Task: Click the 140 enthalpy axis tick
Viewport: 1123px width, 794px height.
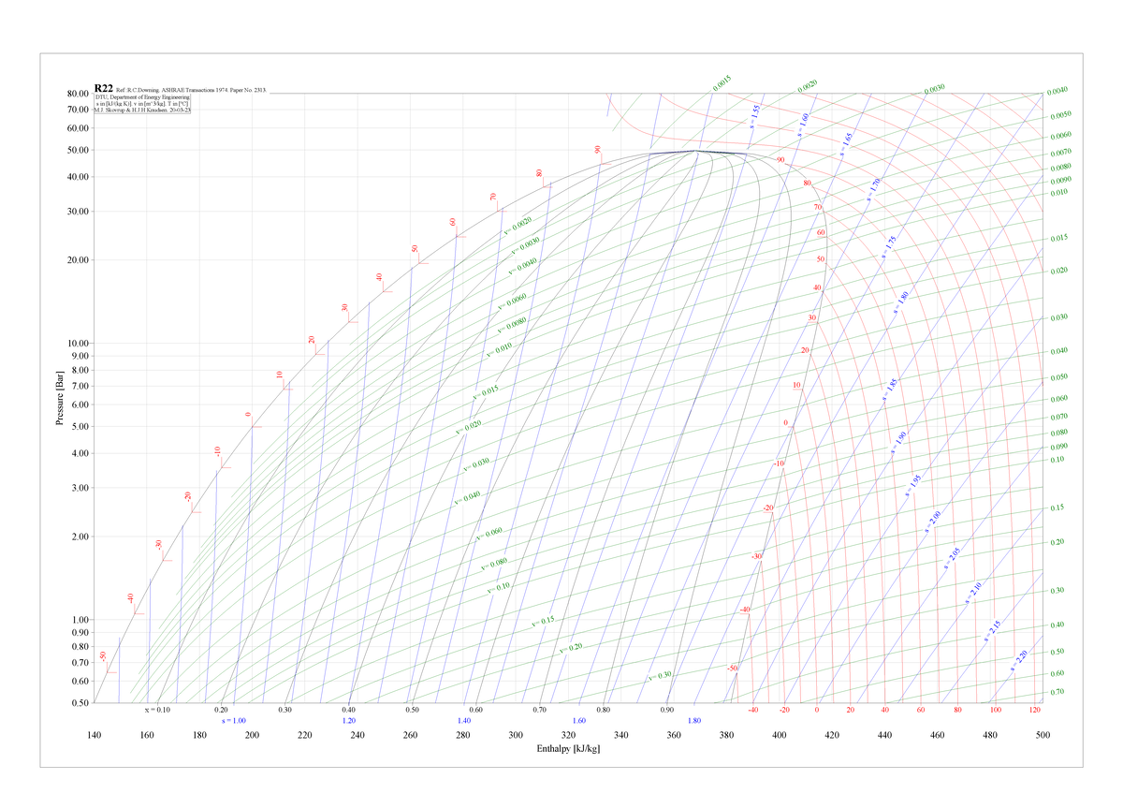Action: 95,736
